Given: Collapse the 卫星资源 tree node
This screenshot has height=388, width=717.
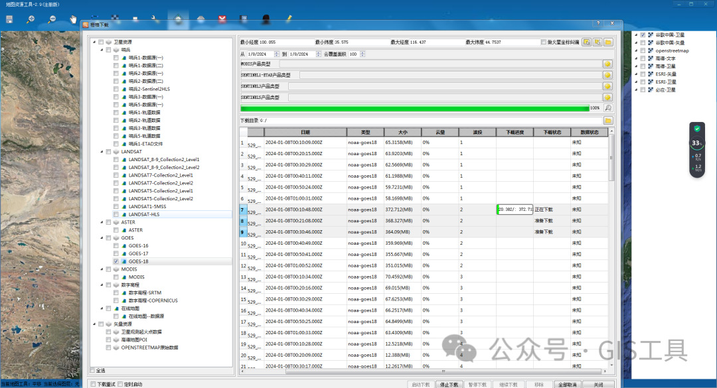Looking at the screenshot, I should (x=95, y=42).
